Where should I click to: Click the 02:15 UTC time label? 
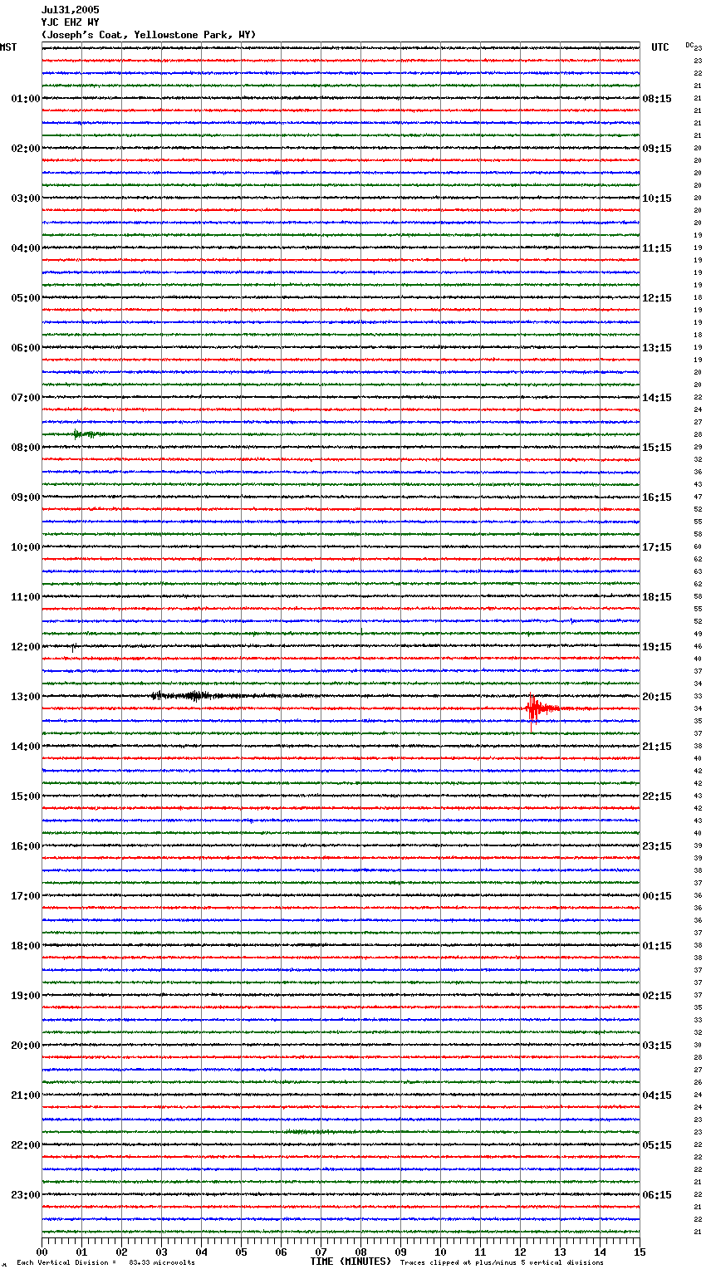tap(657, 996)
